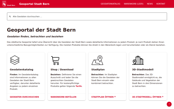Click the Geoportal Stadt Bern header title
This screenshot has width=174, height=109.
pos(34,4)
